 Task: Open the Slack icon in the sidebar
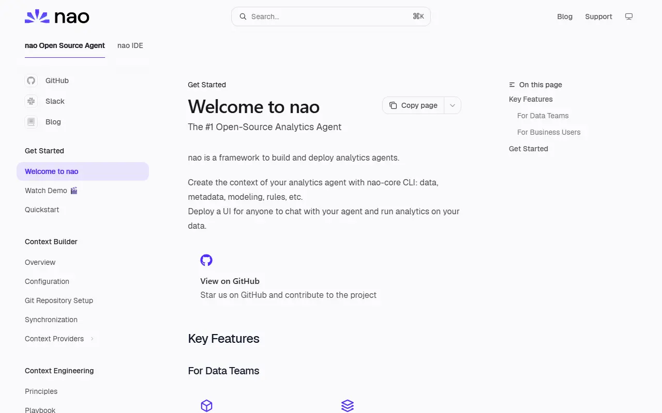31,101
